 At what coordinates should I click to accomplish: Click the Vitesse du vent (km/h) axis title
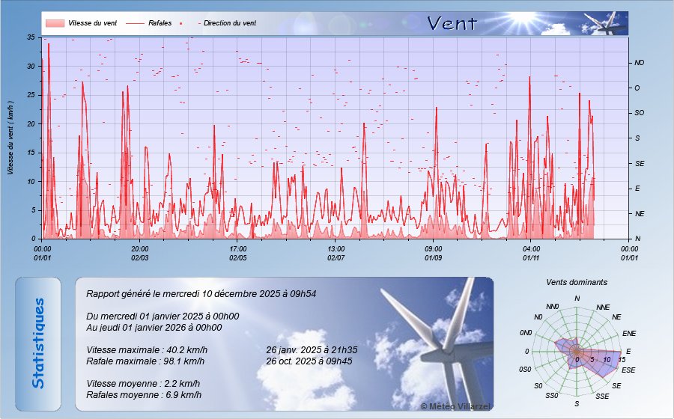[10, 137]
